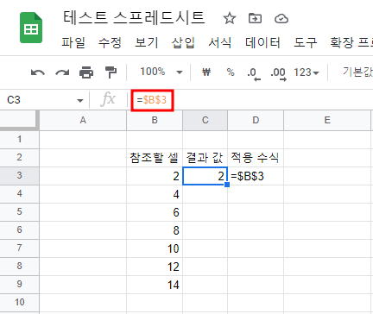Open the 파일 menu

tap(73, 43)
